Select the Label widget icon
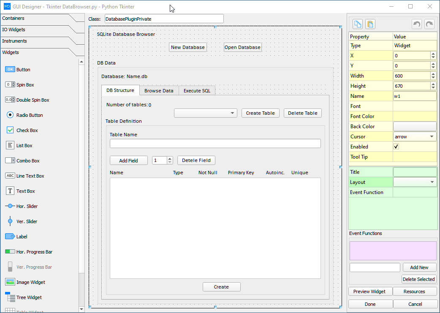The width and height of the screenshot is (440, 313). click(10, 236)
